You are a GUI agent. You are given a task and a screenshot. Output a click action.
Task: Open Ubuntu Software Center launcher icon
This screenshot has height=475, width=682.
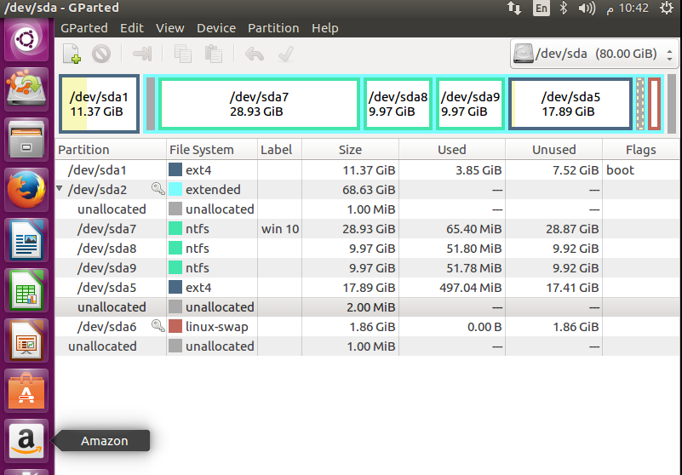[x=26, y=391]
